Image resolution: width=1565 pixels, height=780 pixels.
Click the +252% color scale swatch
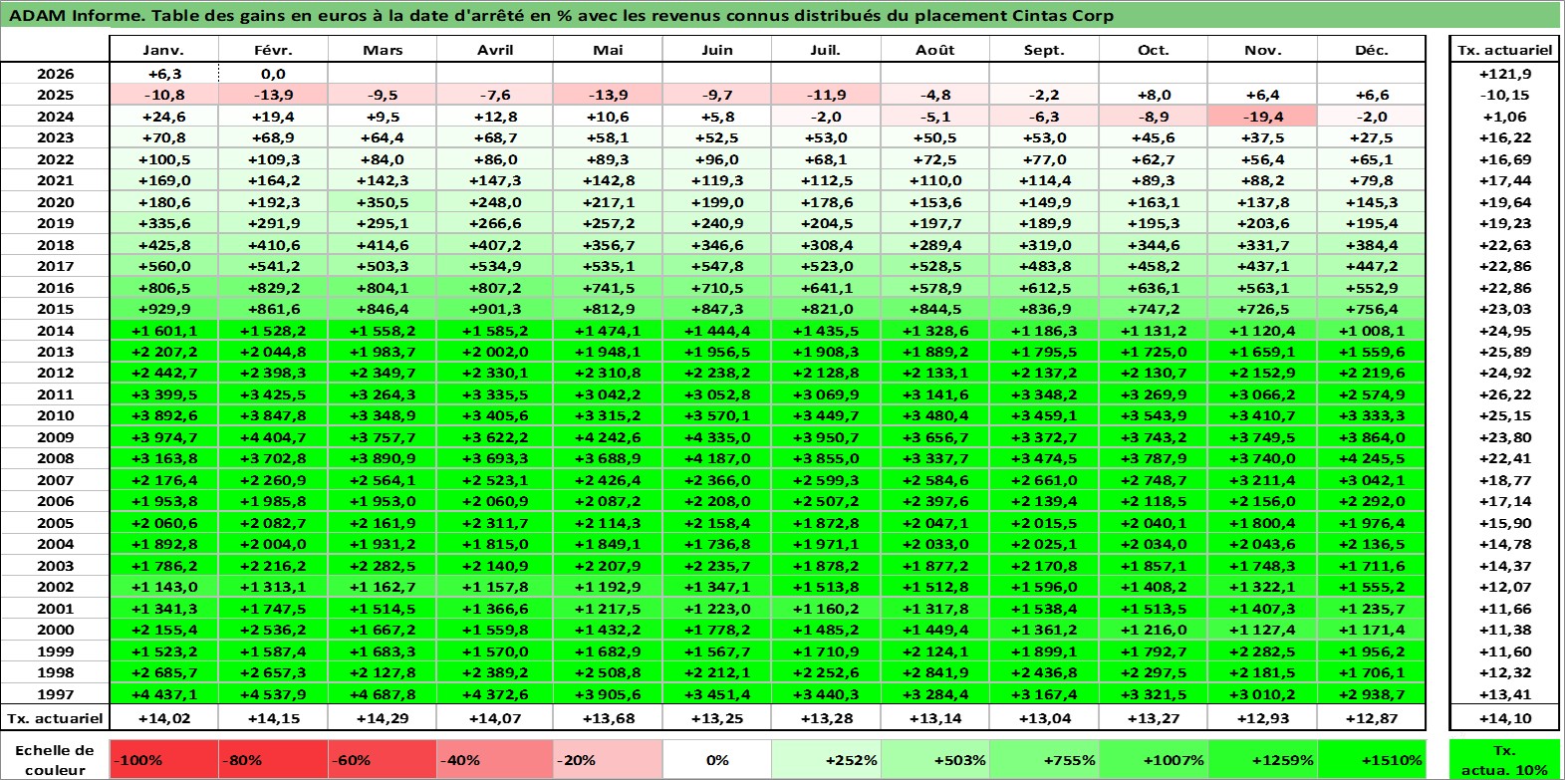(826, 759)
